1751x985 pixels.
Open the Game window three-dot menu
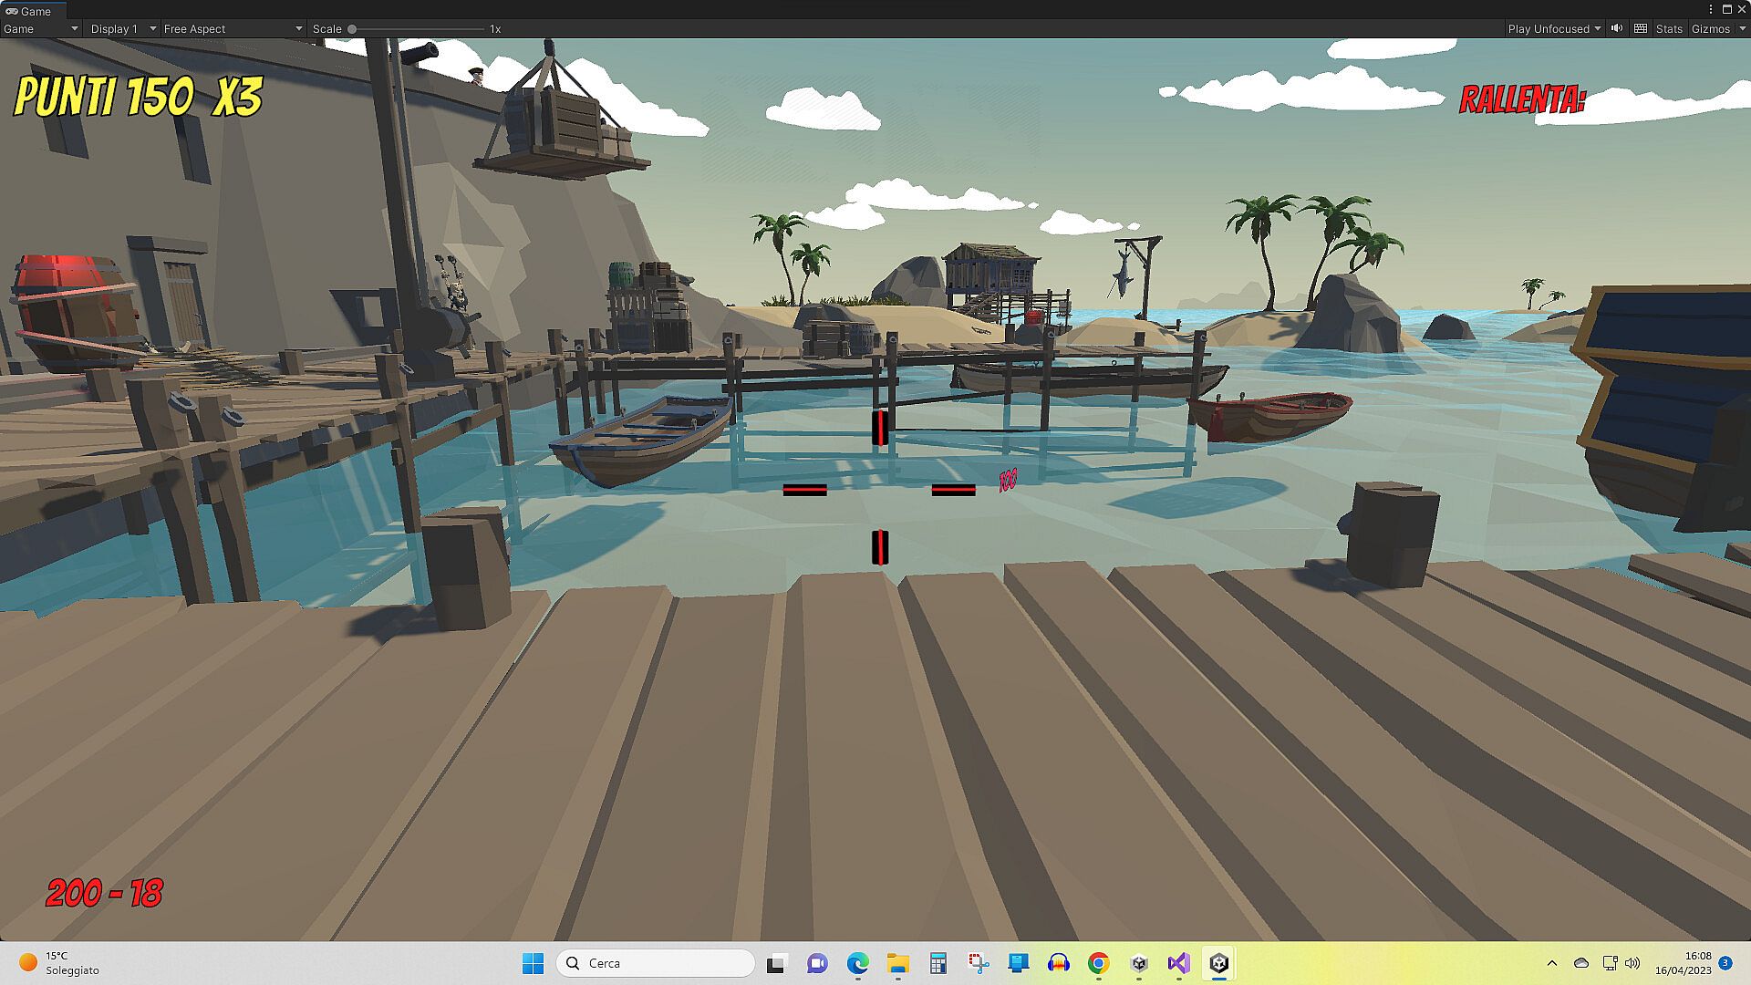point(1711,9)
